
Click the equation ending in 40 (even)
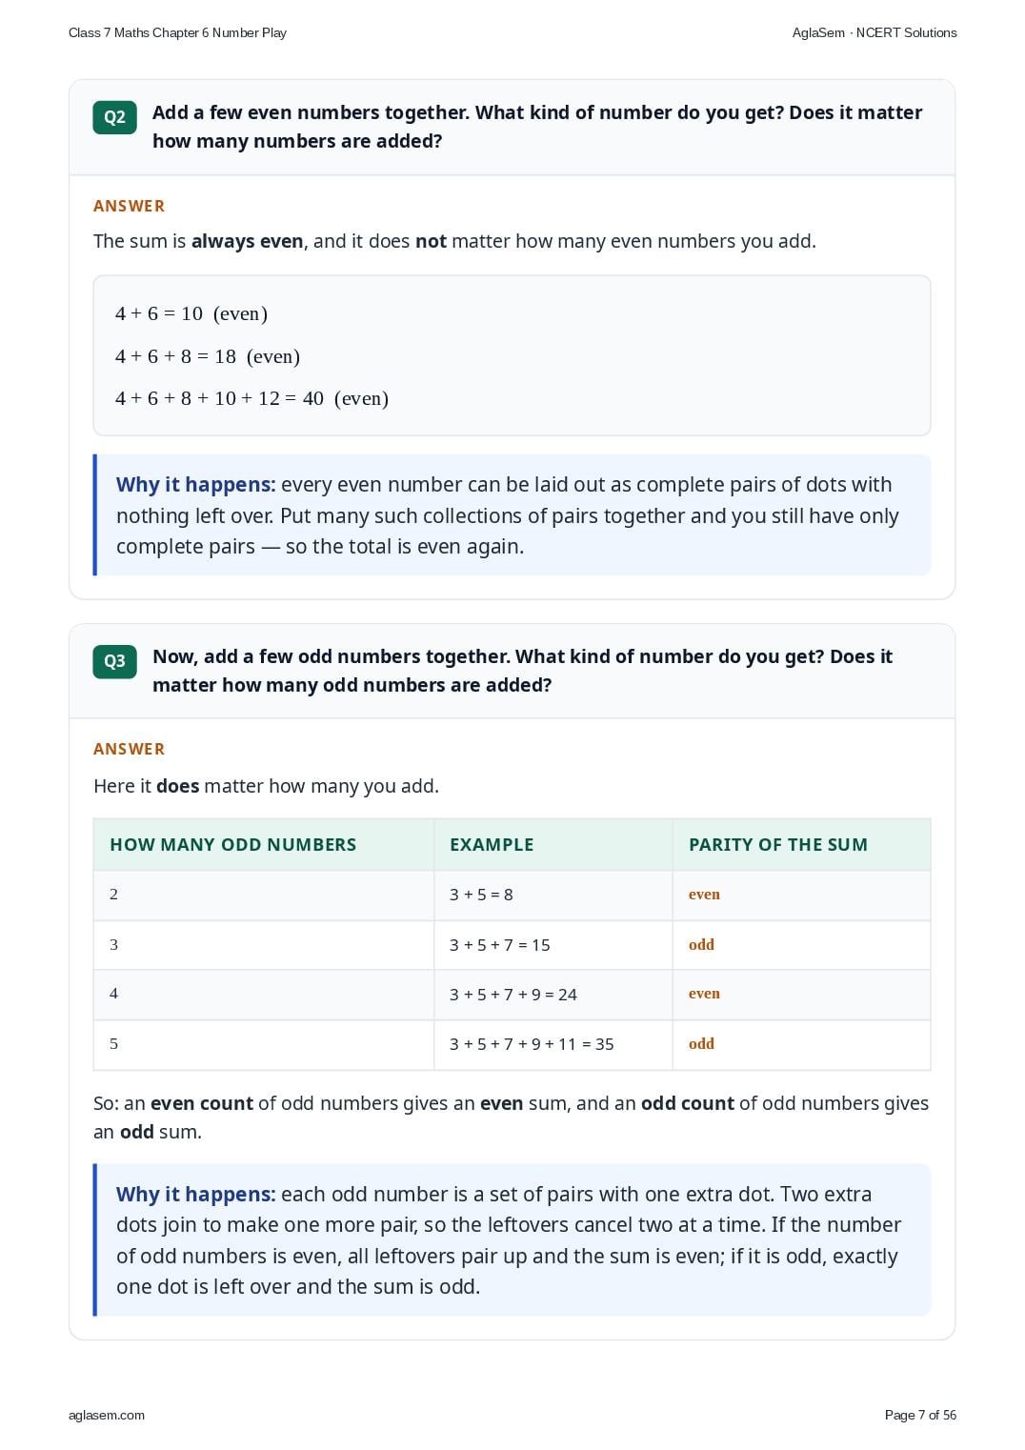click(251, 398)
